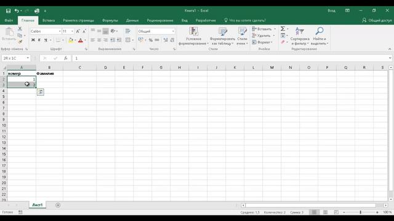Align cell text to the left
394x221 pixels.
coord(93,40)
